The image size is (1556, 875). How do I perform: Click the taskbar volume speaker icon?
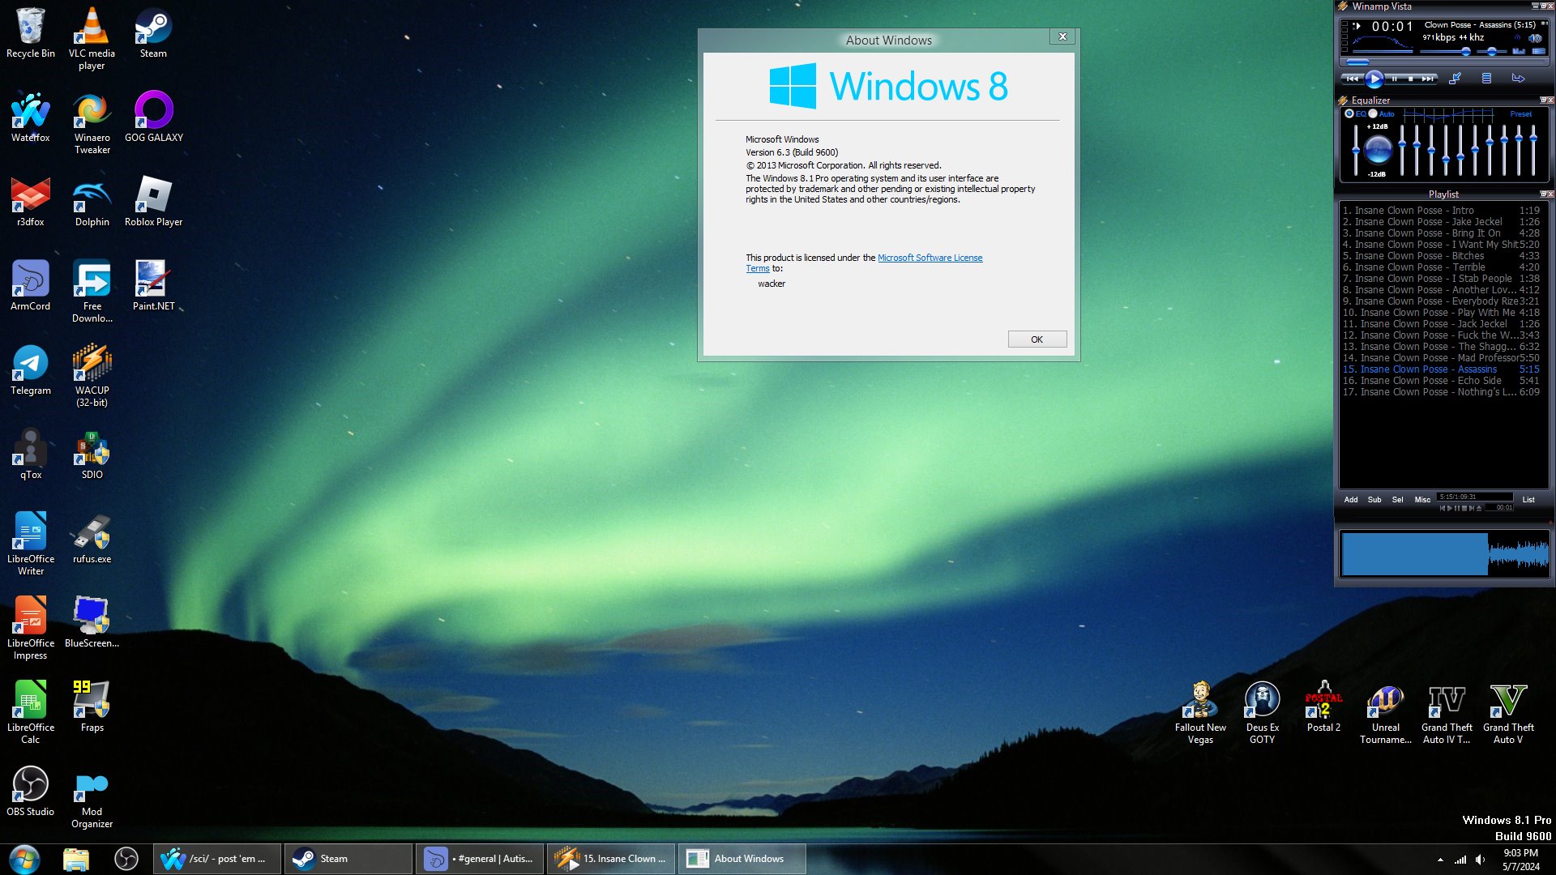click(x=1481, y=860)
